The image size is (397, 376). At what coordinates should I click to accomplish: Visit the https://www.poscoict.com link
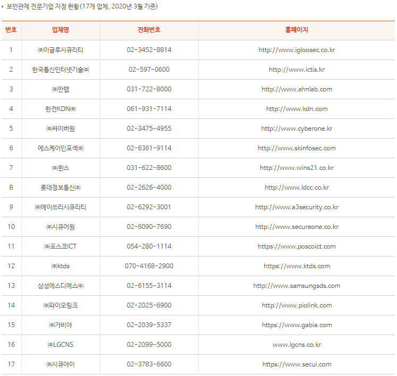(x=297, y=246)
